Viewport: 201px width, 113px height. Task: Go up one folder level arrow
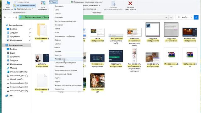pyautogui.click(x=16, y=17)
